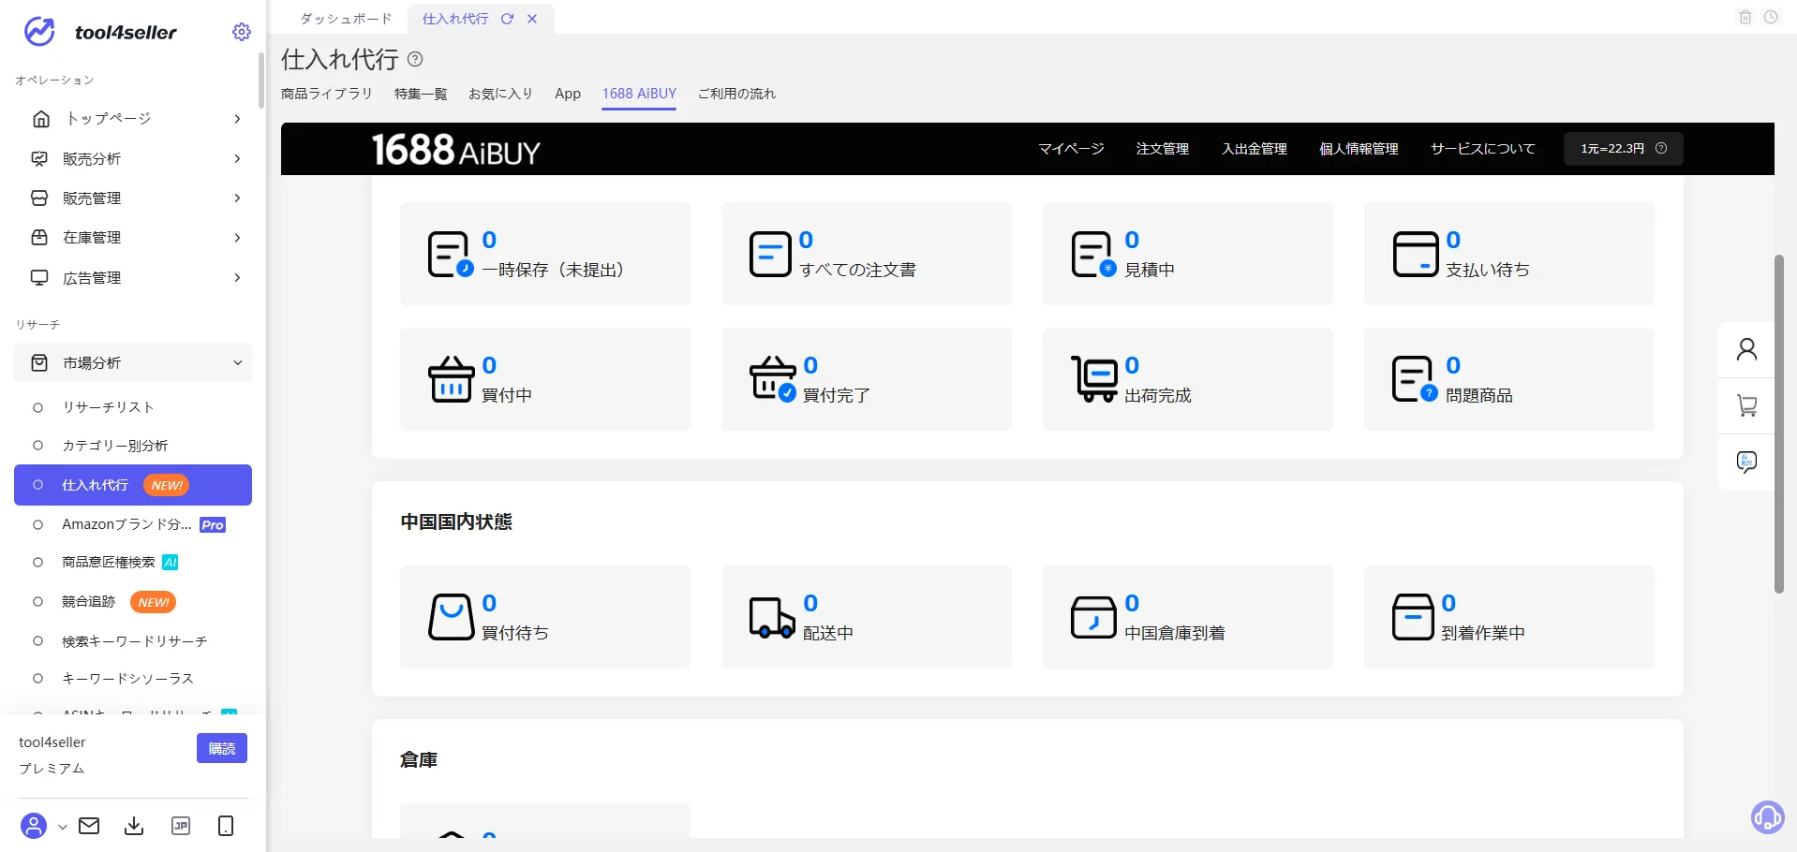Viewport: 1797px width, 852px height.
Task: Open the 中国倉庫到着 status card
Action: tap(1188, 617)
